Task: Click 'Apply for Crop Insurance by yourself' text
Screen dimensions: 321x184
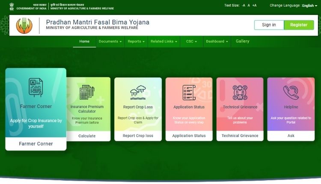Action: [x=36, y=123]
